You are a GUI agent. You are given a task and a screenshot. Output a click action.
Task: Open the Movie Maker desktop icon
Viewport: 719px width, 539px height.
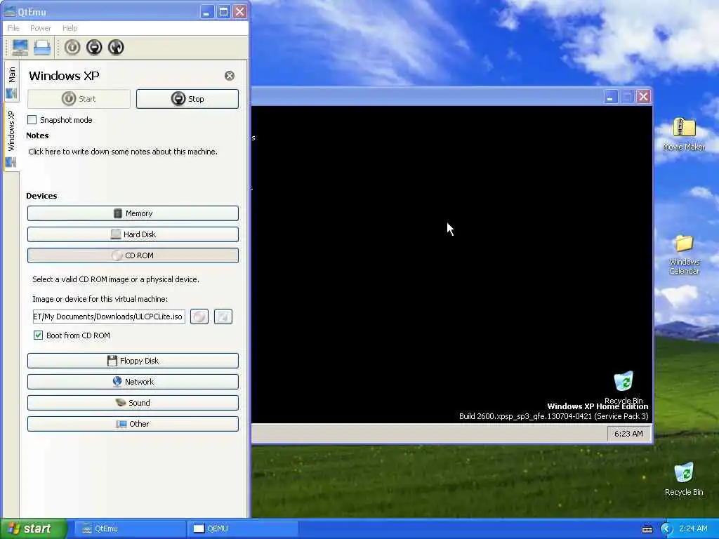point(684,134)
